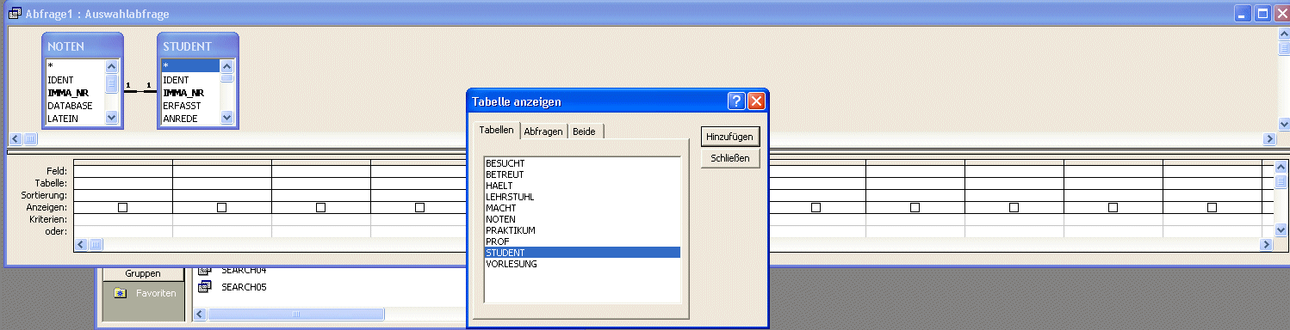The width and height of the screenshot is (1290, 330).
Task: Tick the rightmost Anzeigen checkbox in the grid
Action: [x=1212, y=207]
